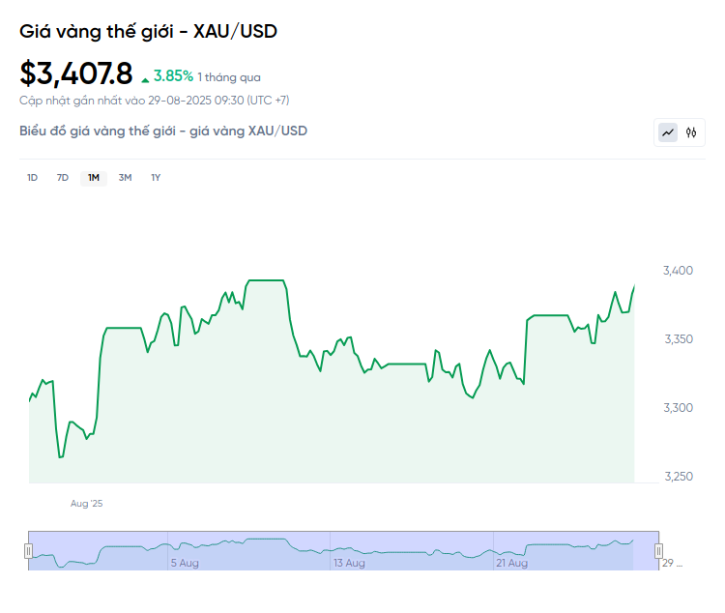Viewport: 725px width, 613px height.
Task: Click the left range slider handle
Action: (x=28, y=551)
